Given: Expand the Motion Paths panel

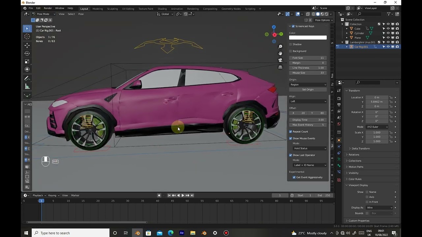Looking at the screenshot, I should tap(356, 167).
